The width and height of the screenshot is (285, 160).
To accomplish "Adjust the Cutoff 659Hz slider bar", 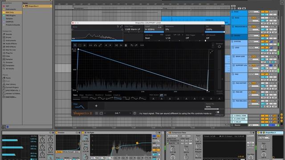I will [154, 32].
